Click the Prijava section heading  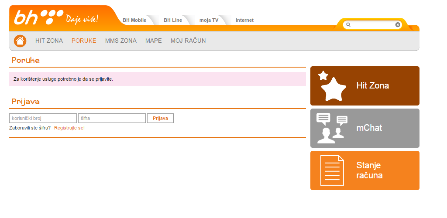(25, 102)
